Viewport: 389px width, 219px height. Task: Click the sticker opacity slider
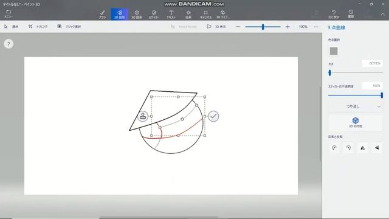(355, 95)
